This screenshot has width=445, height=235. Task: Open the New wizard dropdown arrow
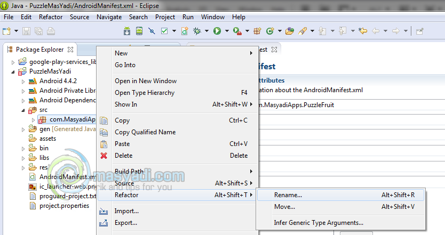[16, 31]
